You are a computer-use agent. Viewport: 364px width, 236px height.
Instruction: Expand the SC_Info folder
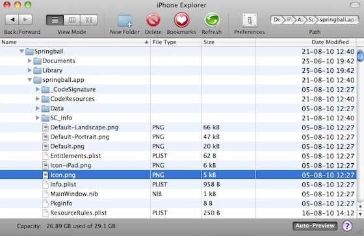(38, 118)
